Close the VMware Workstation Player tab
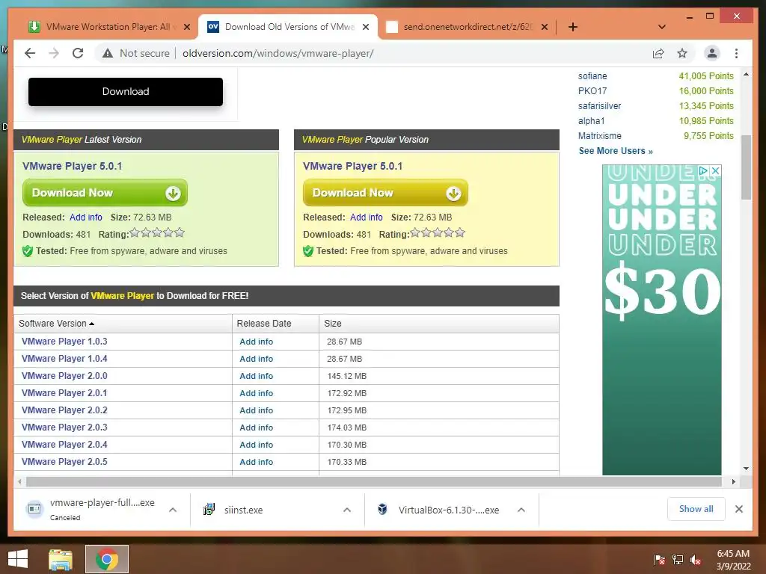The width and height of the screenshot is (766, 574). (186, 27)
